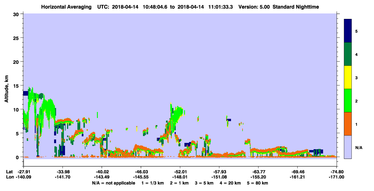Image resolution: width=374 pixels, height=191 pixels.
Task: Click latitude value -52.01
Action: 180,172
